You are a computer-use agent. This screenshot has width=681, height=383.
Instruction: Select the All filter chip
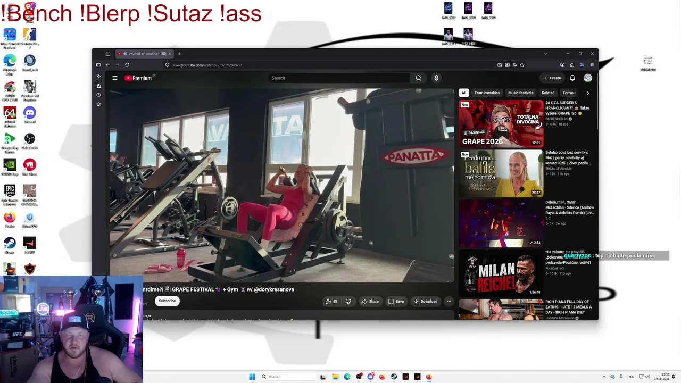coord(464,93)
